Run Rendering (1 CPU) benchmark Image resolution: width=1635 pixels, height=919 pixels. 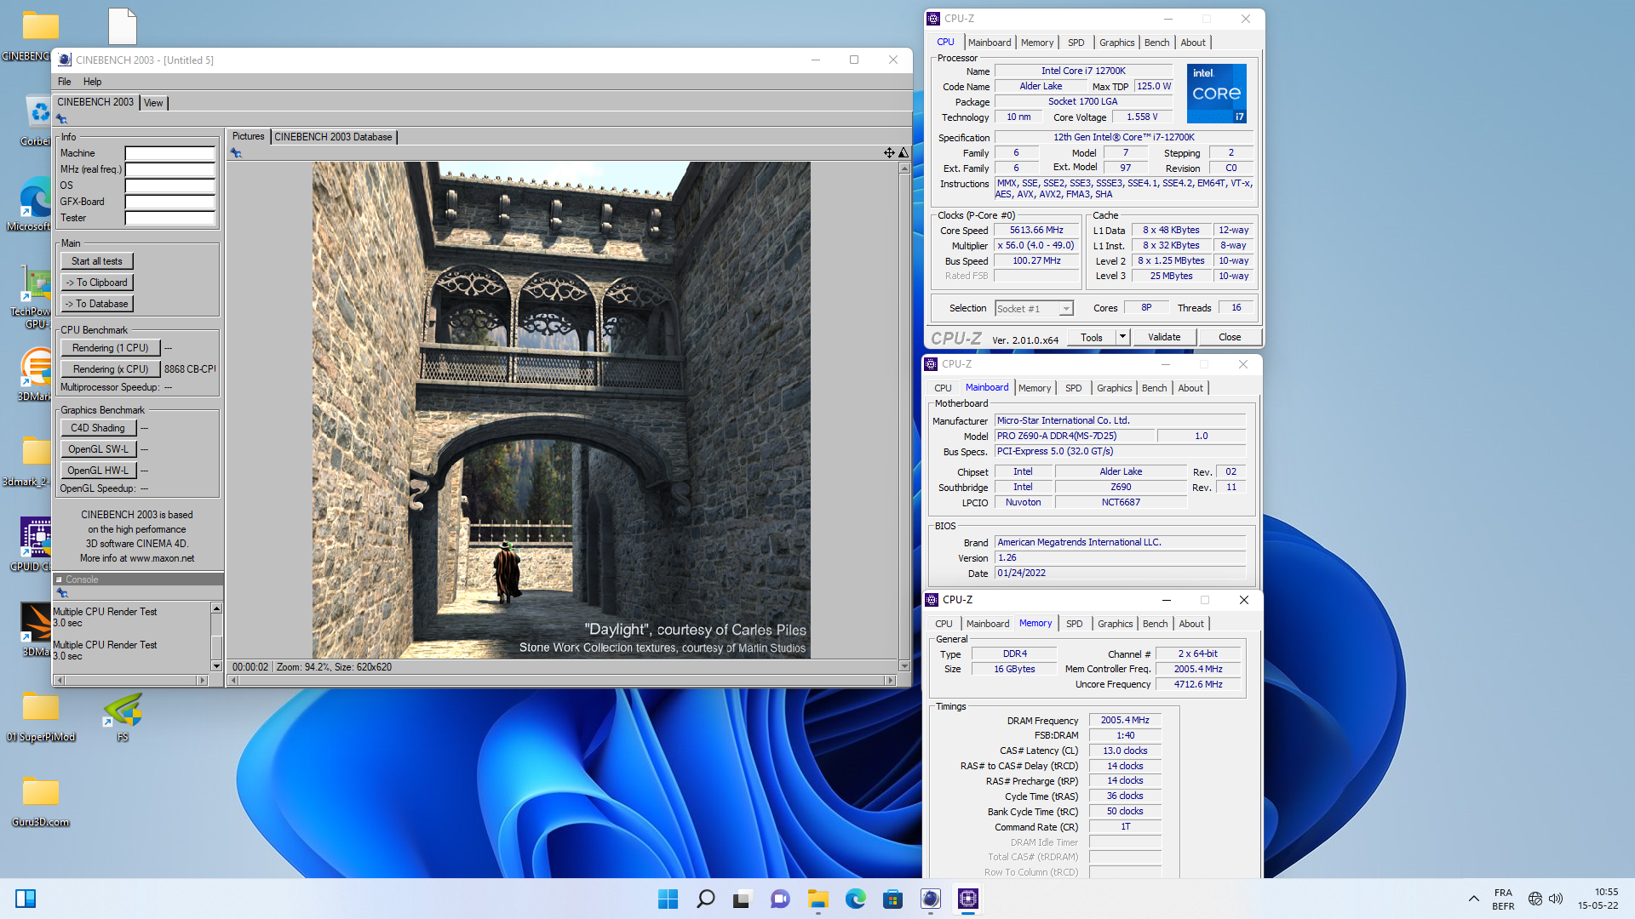coord(110,348)
